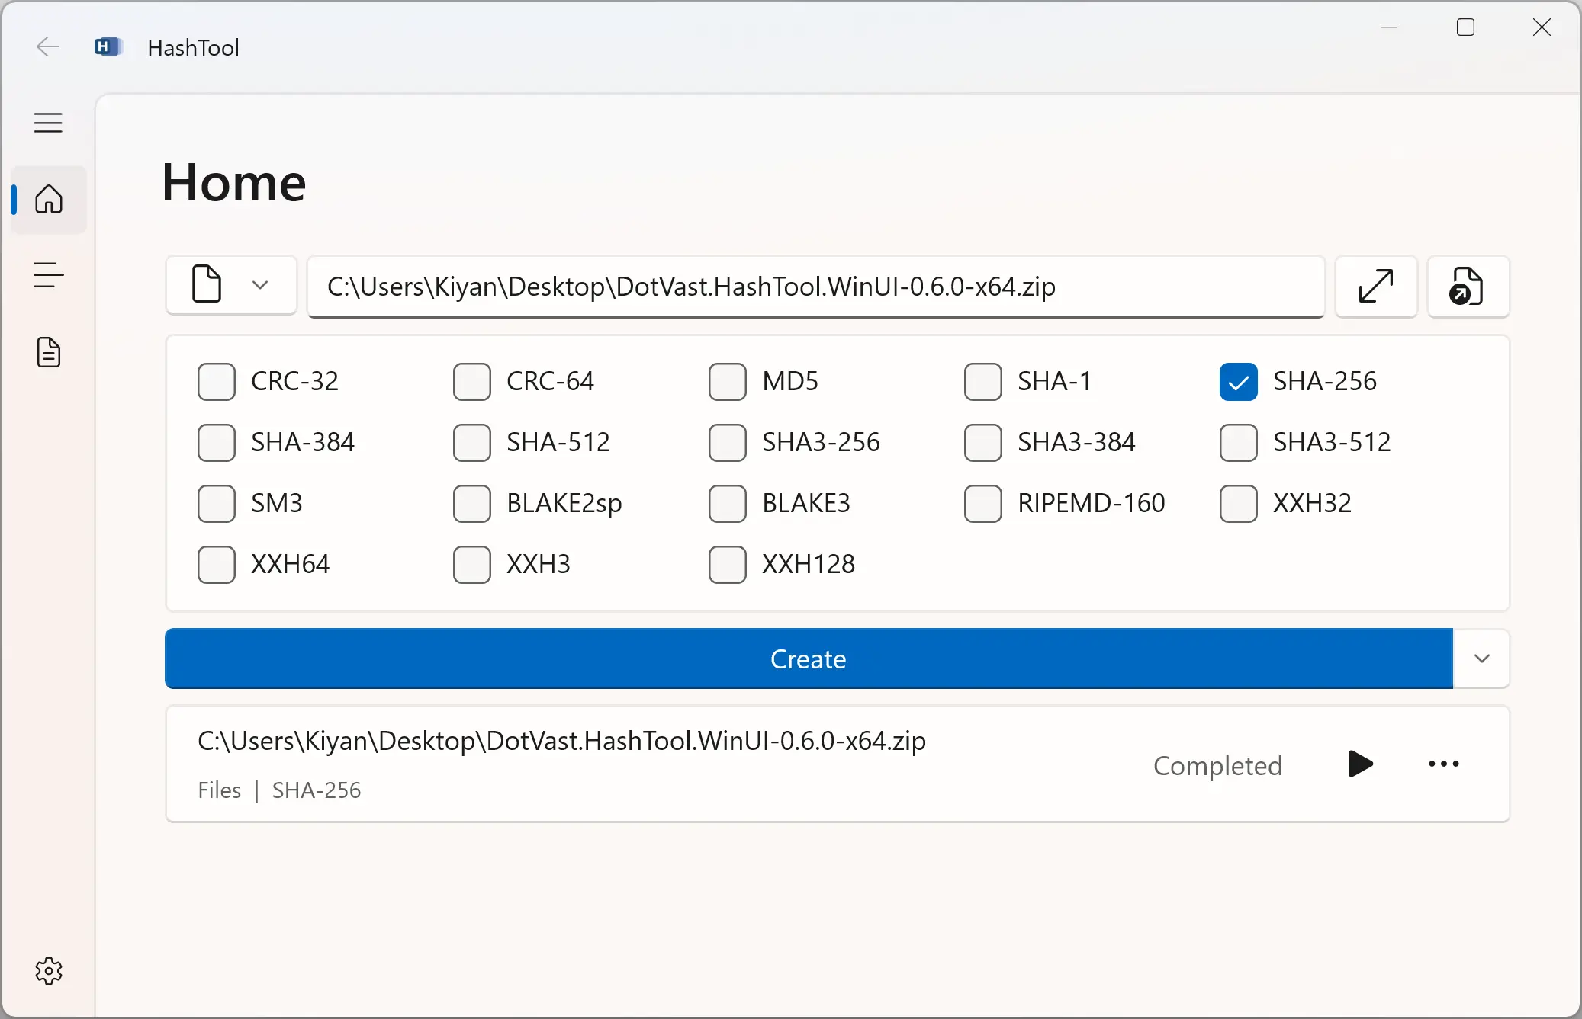The width and height of the screenshot is (1582, 1019).
Task: Click the browse file shortcut icon
Action: point(1468,287)
